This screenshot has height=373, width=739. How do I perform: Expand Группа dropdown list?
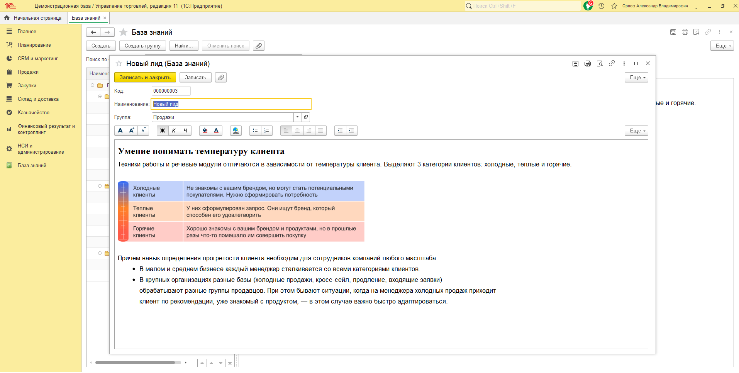coord(297,117)
